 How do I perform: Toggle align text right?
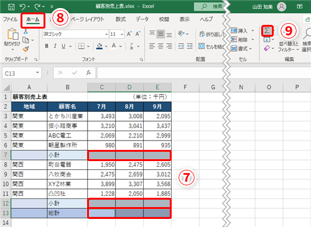click(169, 46)
